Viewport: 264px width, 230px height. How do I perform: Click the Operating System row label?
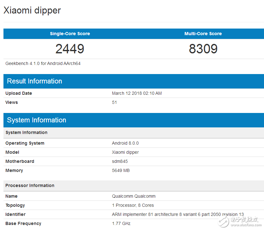25,143
